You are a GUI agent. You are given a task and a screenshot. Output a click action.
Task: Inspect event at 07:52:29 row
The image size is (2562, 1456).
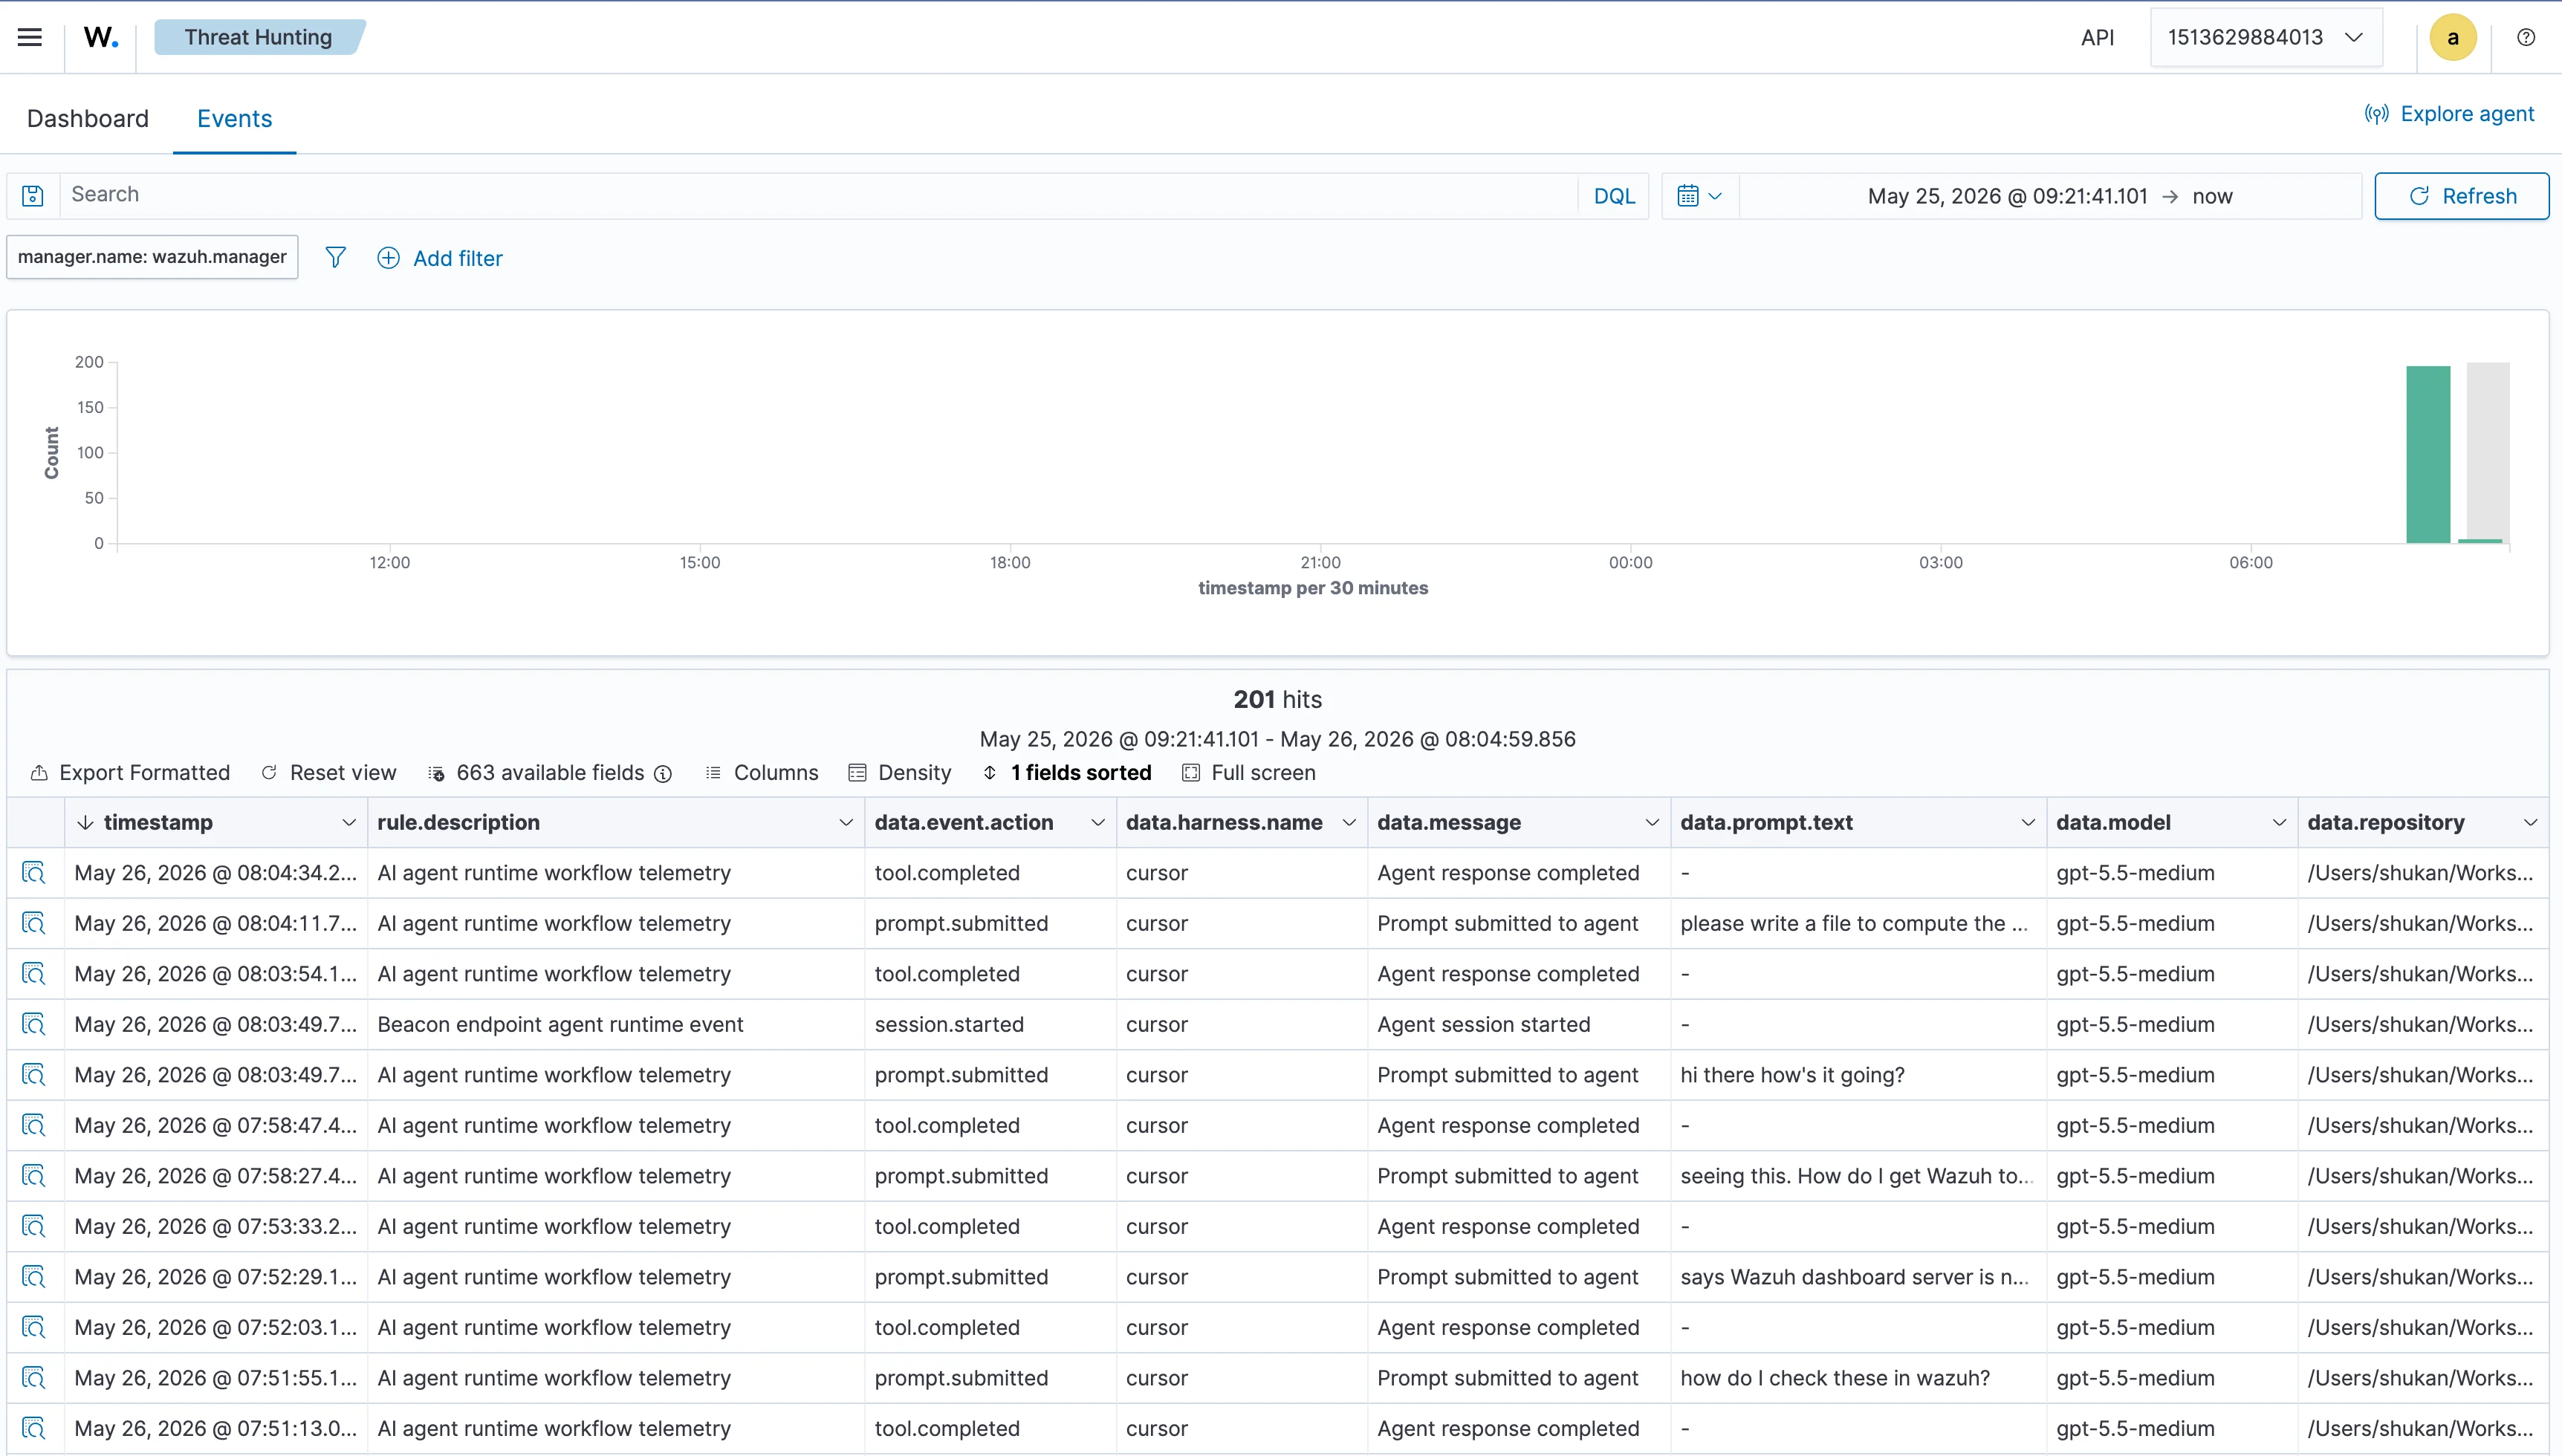pos(34,1277)
